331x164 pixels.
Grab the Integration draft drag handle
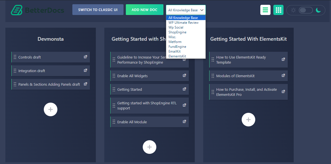(x=15, y=71)
